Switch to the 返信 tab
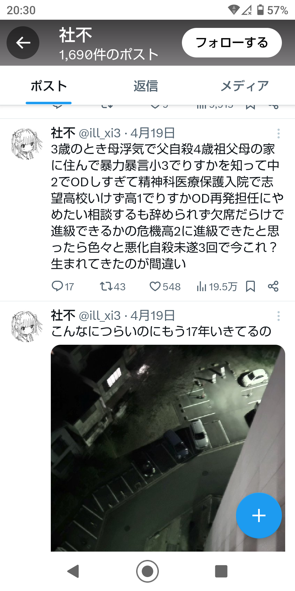 point(146,86)
